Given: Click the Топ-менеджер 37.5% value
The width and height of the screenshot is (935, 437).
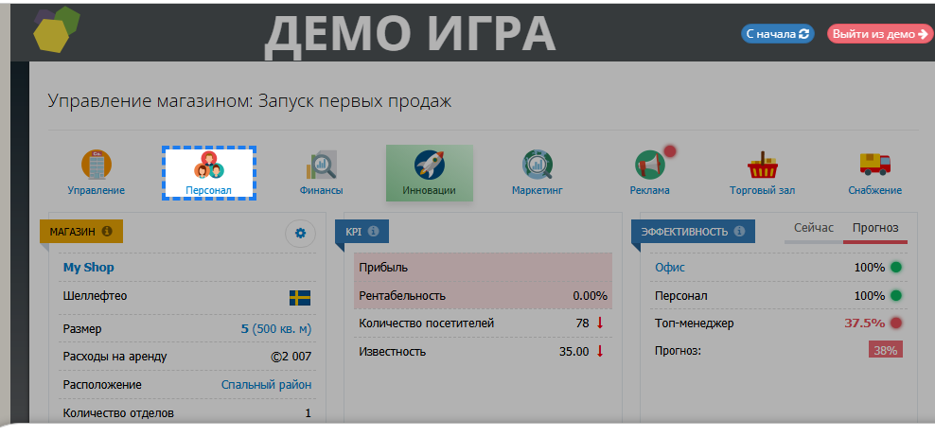Looking at the screenshot, I should tap(865, 323).
